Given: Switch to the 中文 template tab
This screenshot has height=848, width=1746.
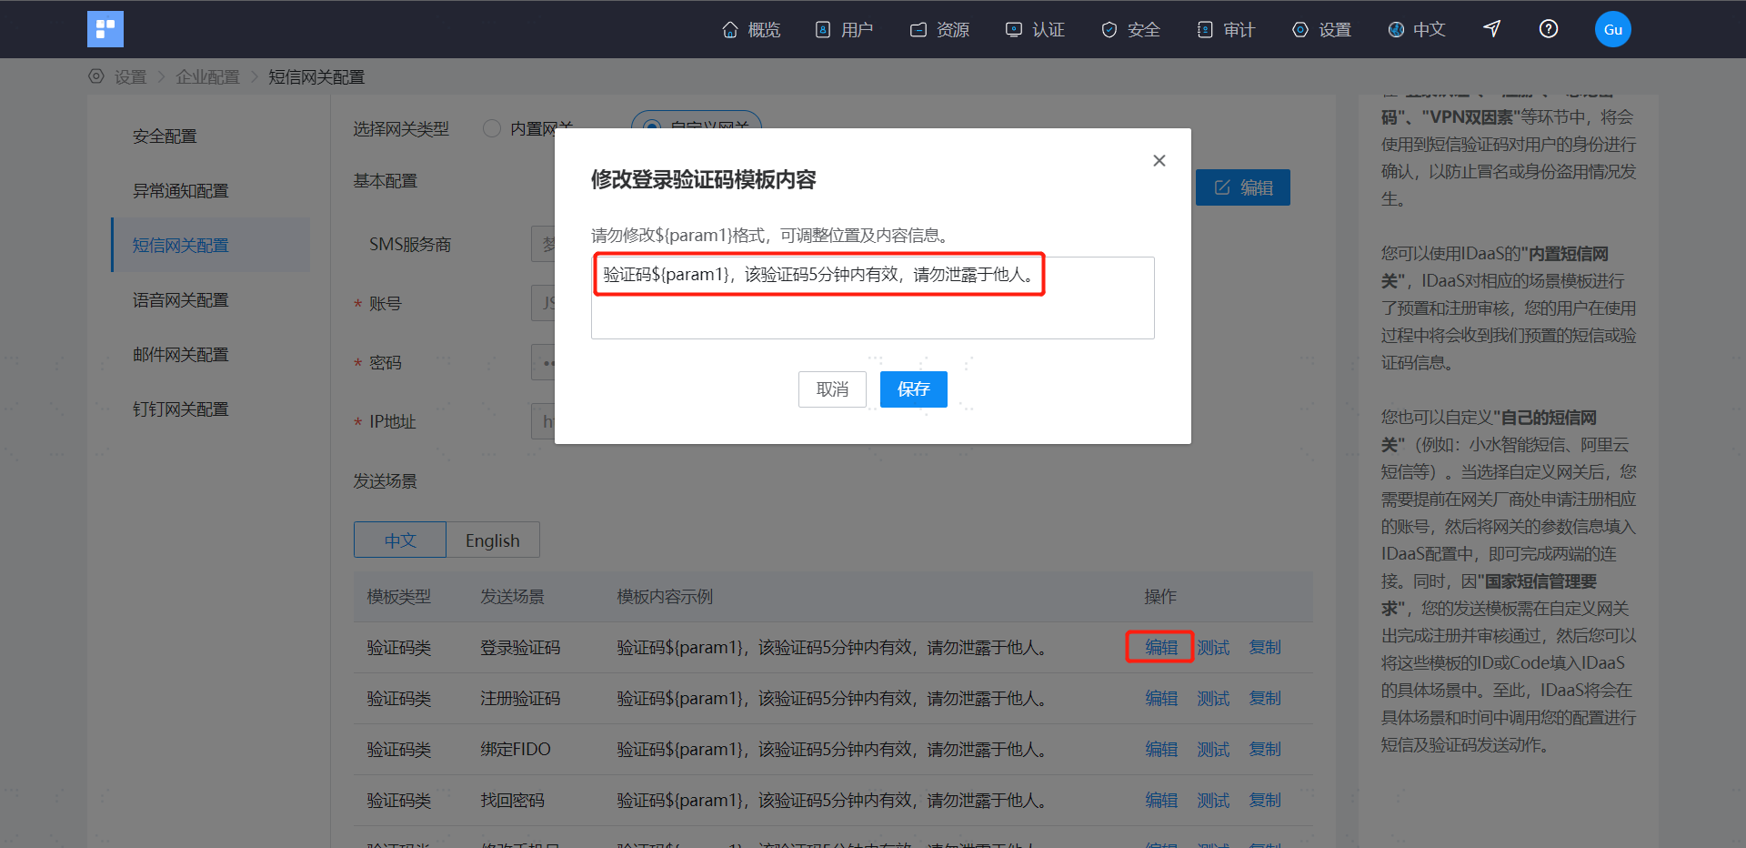Looking at the screenshot, I should (x=400, y=540).
